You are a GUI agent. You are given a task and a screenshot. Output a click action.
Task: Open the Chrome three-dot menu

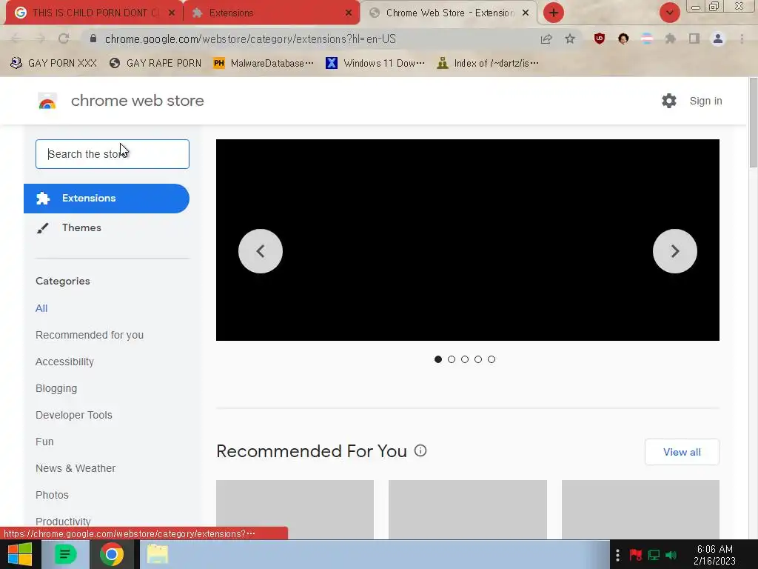click(742, 39)
